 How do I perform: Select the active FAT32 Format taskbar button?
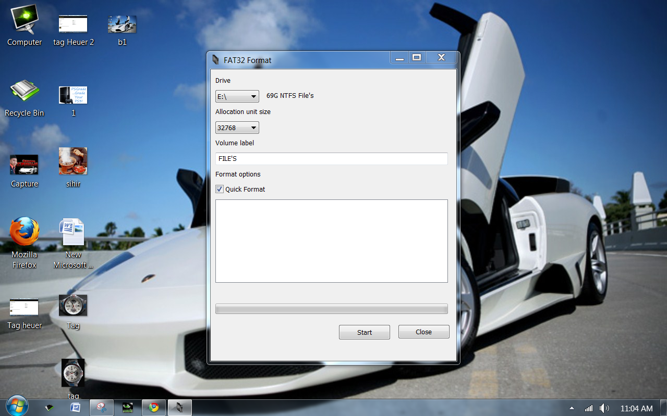179,407
